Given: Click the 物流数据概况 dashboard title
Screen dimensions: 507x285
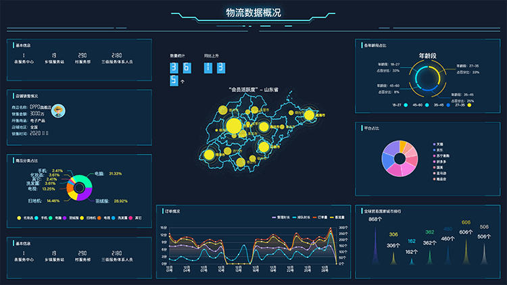Looking at the screenshot, I should click(x=254, y=13).
